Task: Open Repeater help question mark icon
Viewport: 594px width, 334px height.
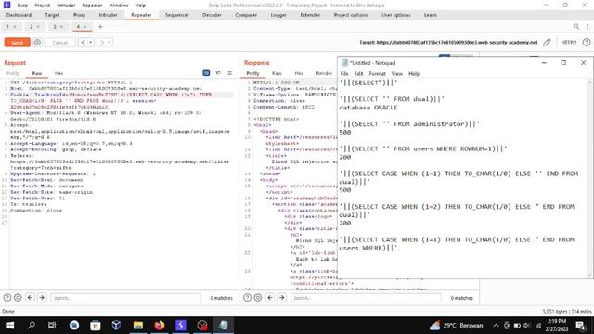Action: point(586,43)
